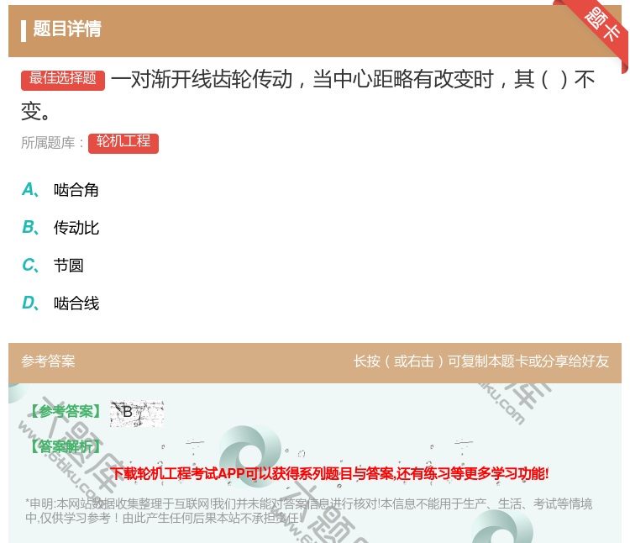Viewport: 630px width, 543px height.
Task: Click the 最佳选择题 question type tag
Action: tap(63, 79)
